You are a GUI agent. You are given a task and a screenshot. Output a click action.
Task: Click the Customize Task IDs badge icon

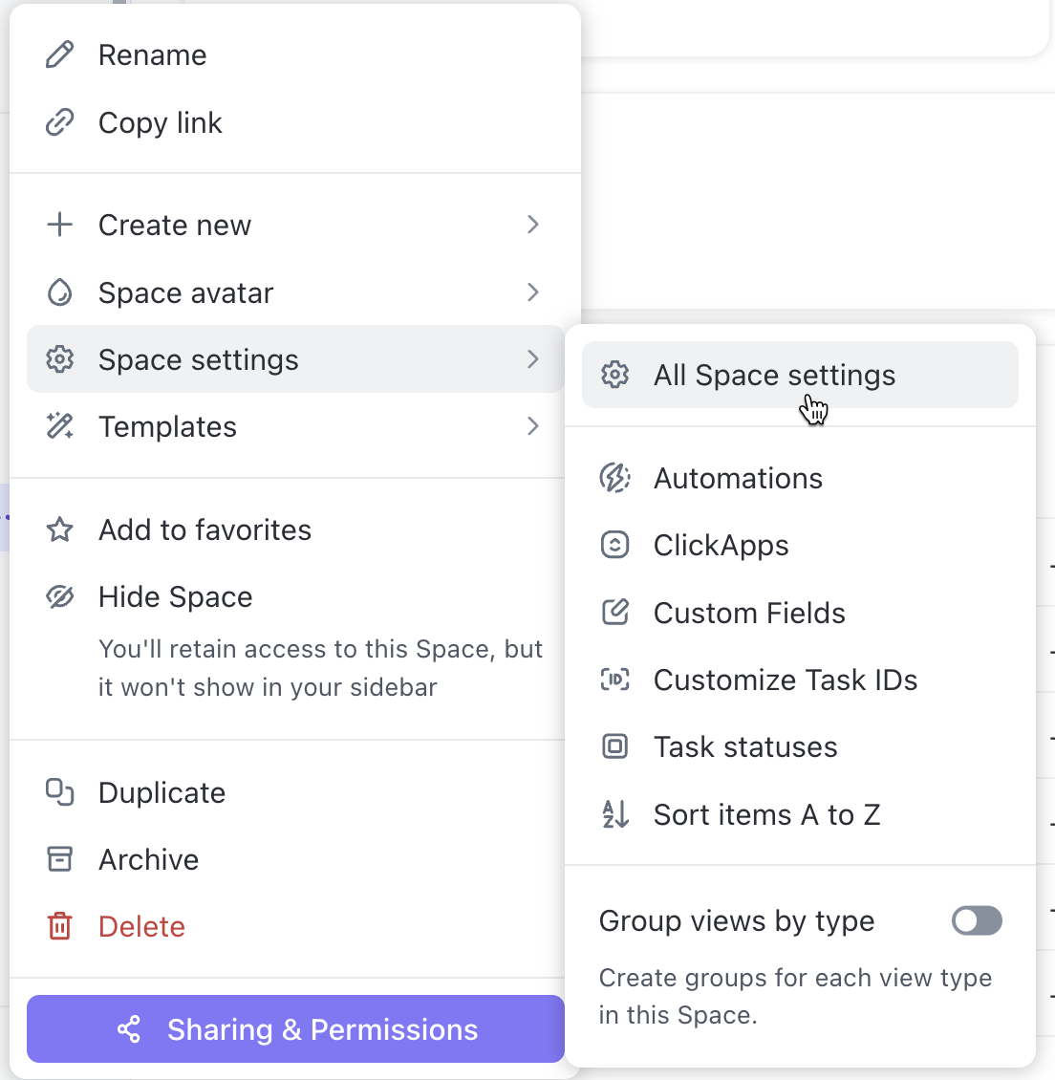click(x=615, y=680)
